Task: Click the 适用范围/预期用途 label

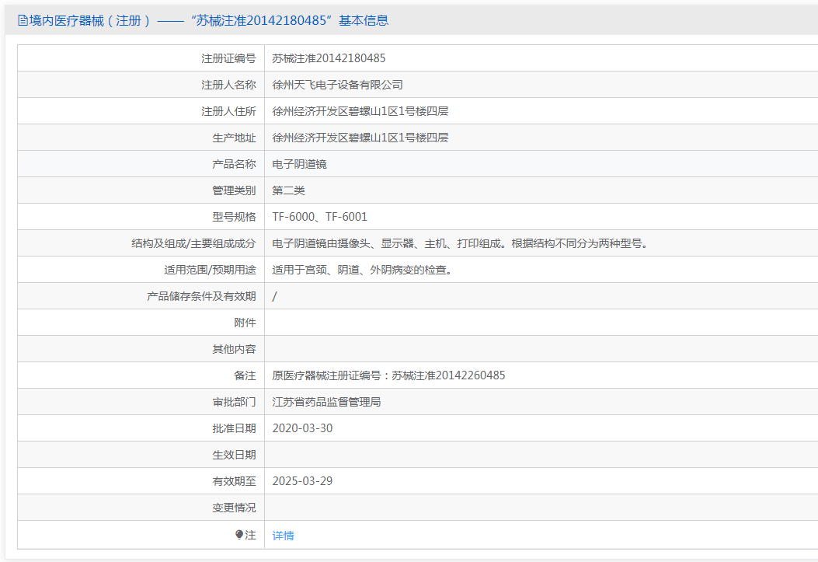Action: [210, 270]
